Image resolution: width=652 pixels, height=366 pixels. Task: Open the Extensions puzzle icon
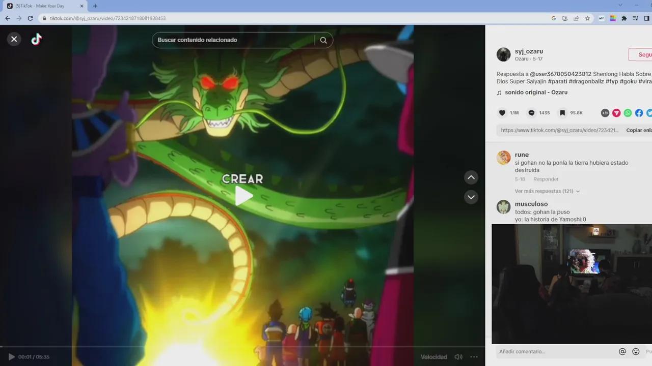click(624, 18)
